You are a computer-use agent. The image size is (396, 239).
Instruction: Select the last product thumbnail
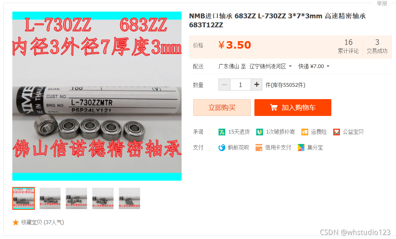coord(129,198)
